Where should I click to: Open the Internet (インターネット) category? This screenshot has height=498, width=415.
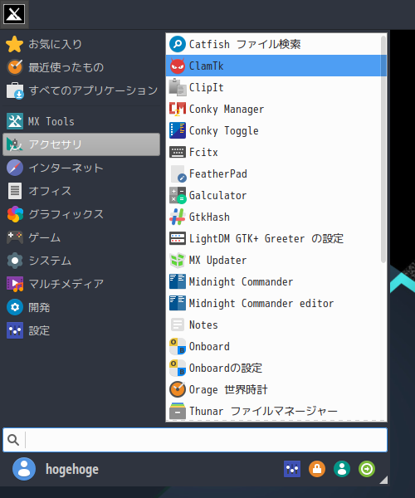coord(81,168)
